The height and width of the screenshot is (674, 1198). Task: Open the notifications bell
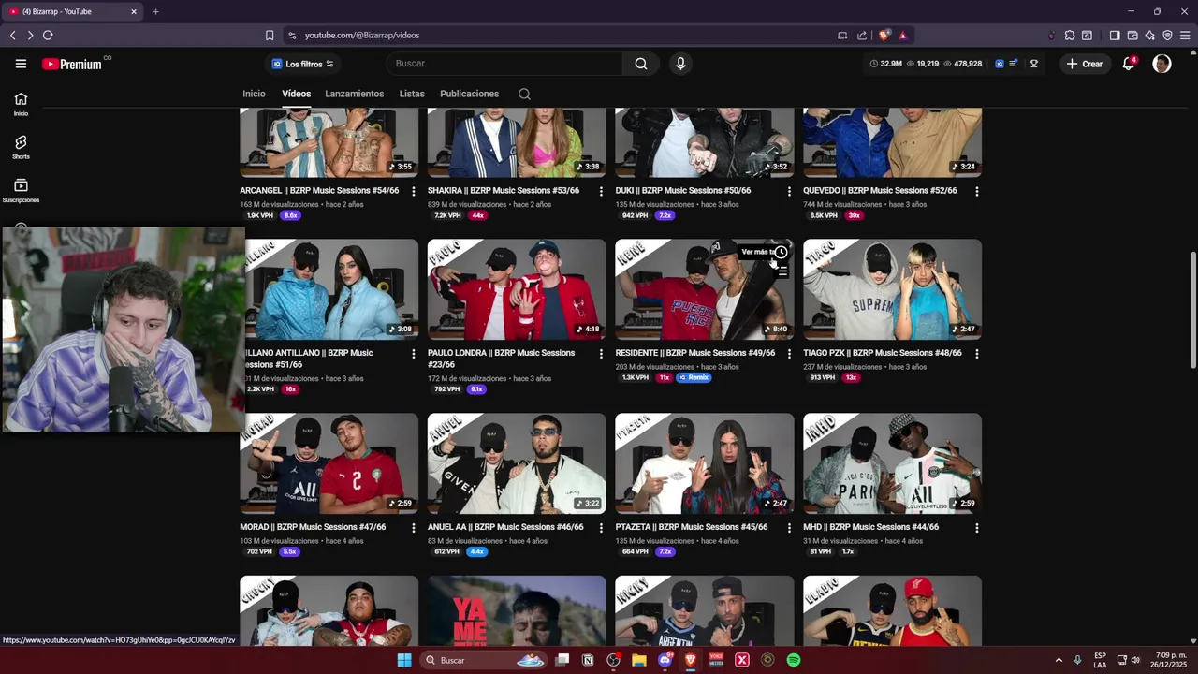1129,64
